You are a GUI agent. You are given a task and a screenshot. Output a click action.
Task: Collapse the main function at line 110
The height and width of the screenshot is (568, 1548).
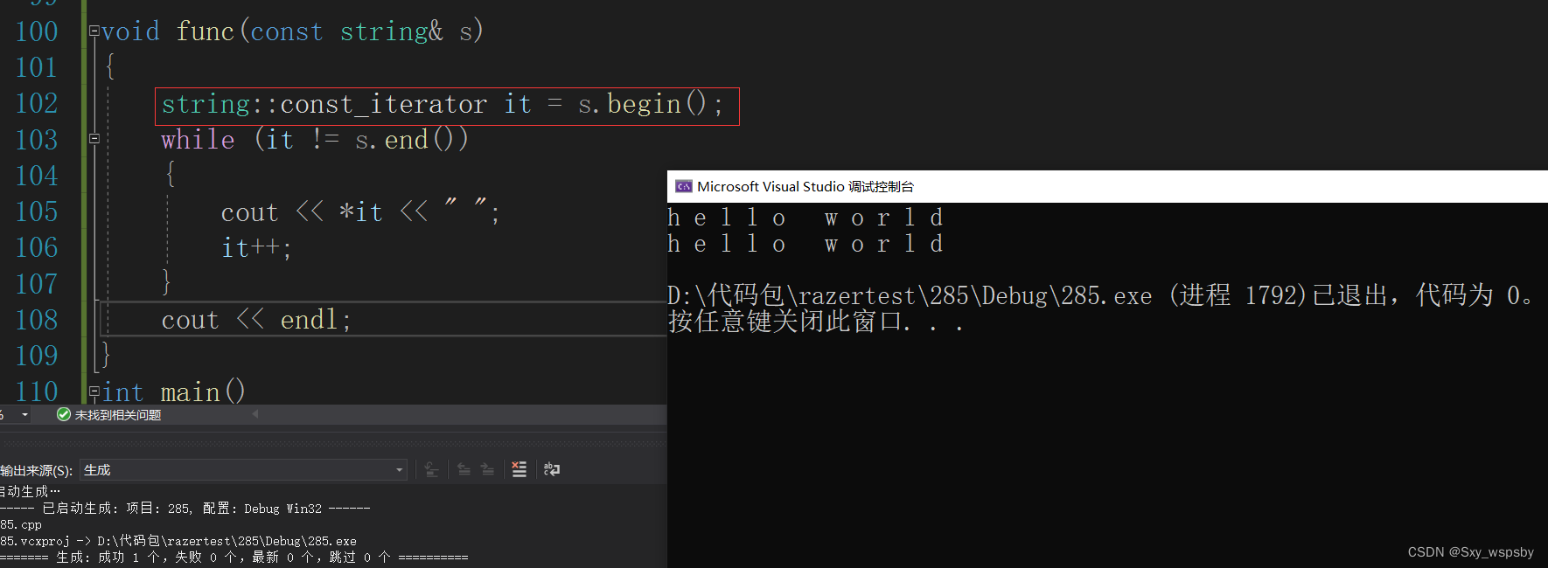click(x=94, y=391)
